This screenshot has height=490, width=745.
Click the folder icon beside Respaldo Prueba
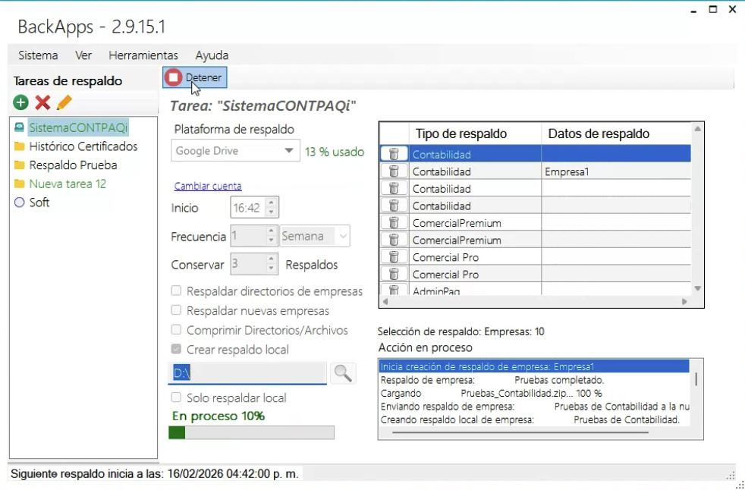tap(20, 165)
